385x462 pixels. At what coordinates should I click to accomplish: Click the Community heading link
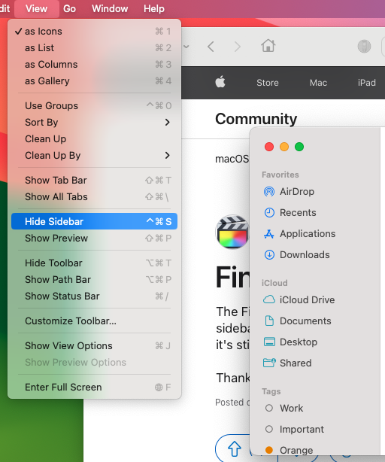pyautogui.click(x=256, y=119)
